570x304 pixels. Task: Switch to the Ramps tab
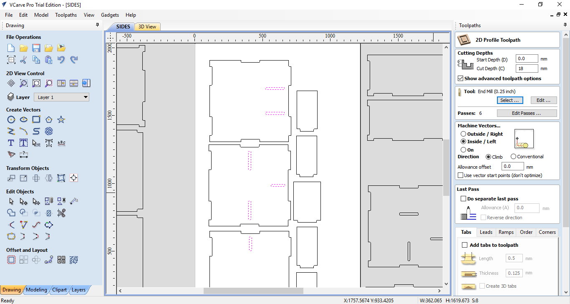tap(506, 232)
